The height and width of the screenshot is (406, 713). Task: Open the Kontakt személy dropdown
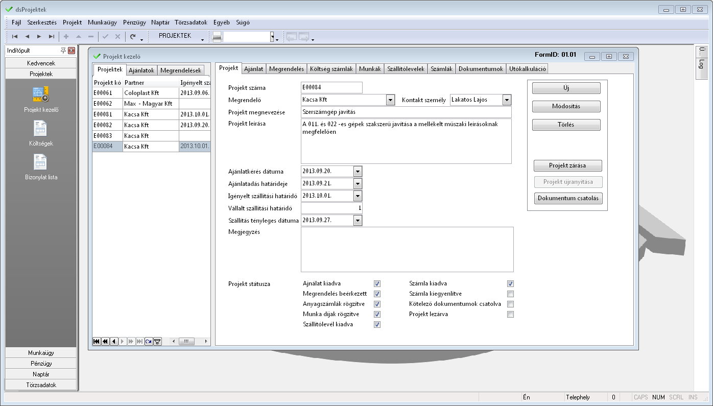click(507, 100)
